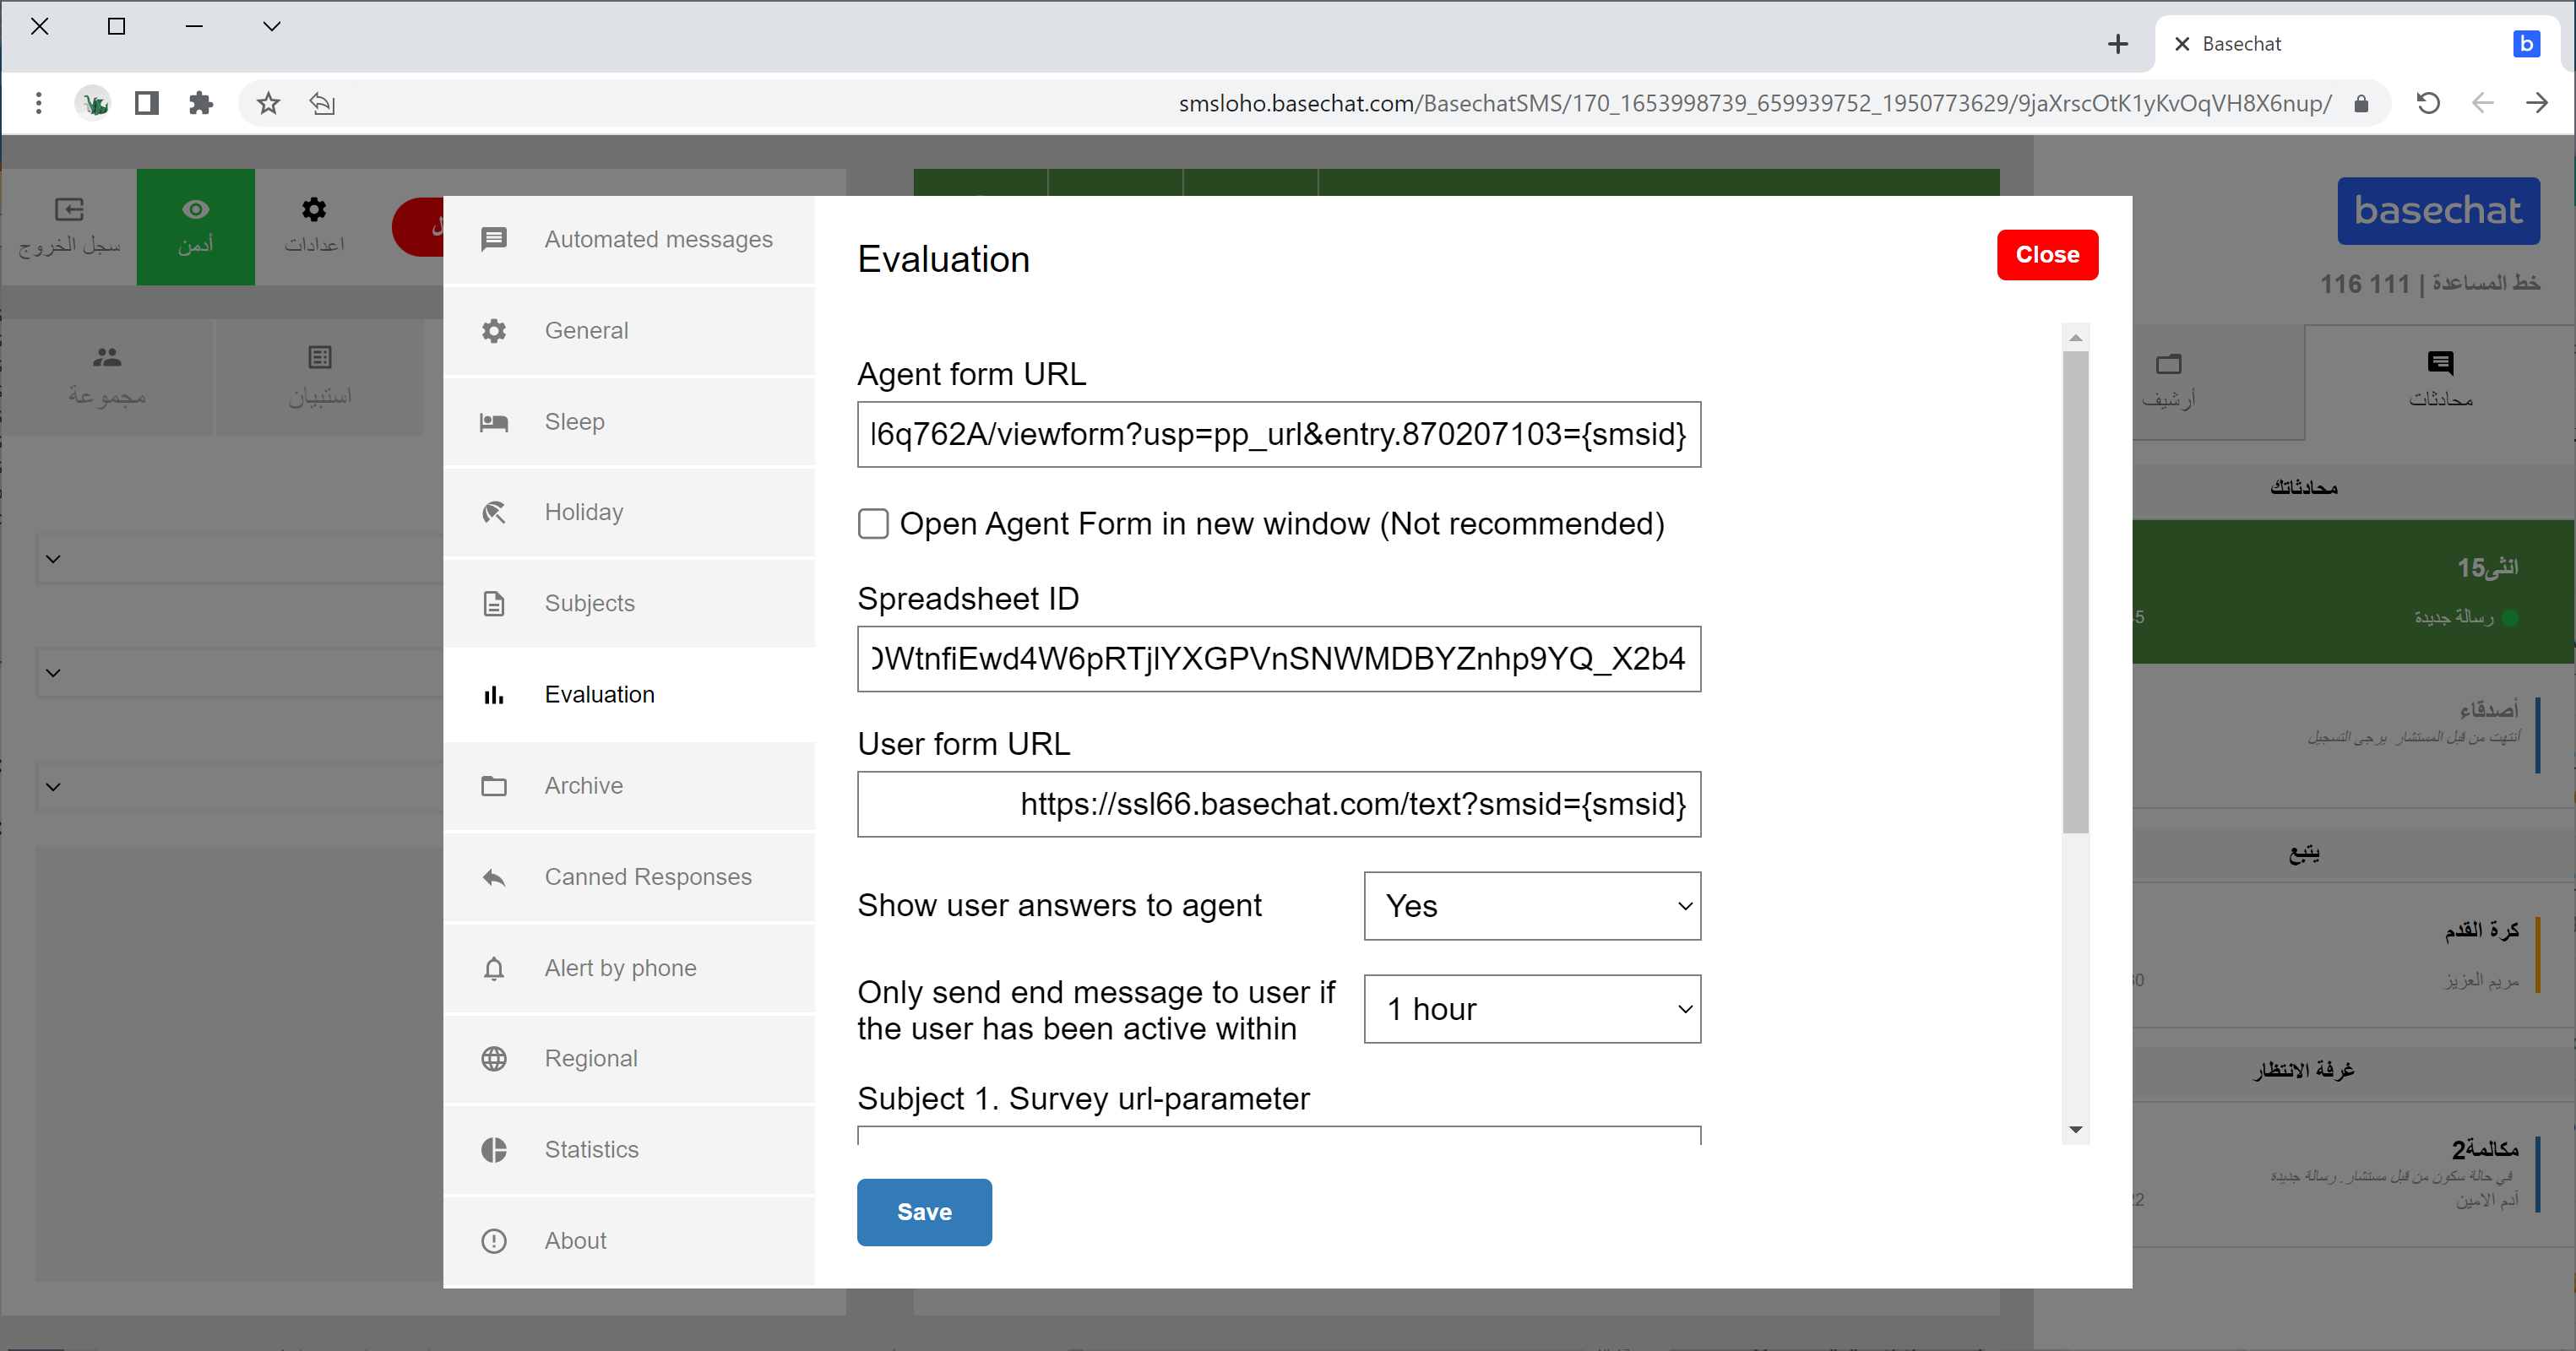Click into the Spreadsheet ID field

click(1278, 659)
